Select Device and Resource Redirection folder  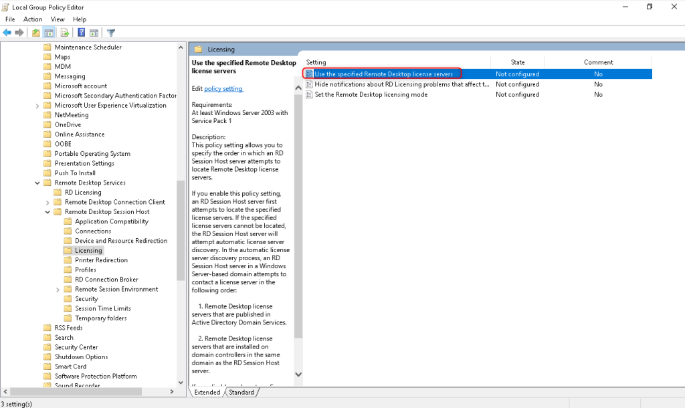tap(121, 241)
